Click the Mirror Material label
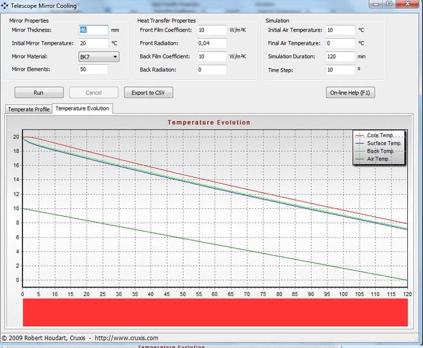The height and width of the screenshot is (348, 423). point(30,56)
